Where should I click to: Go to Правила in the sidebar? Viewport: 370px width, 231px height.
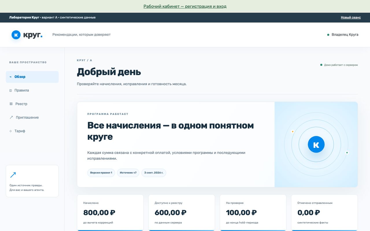(x=32, y=90)
